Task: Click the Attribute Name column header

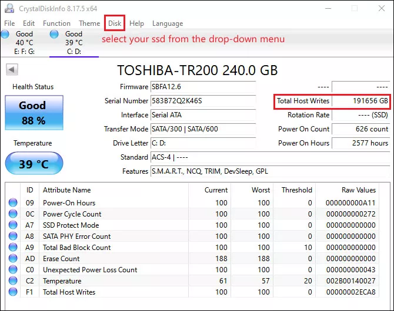Action: (x=114, y=190)
